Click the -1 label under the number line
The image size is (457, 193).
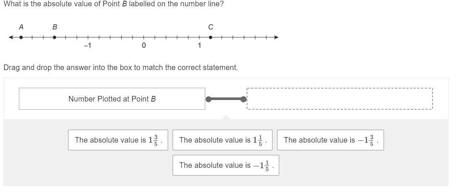point(87,46)
